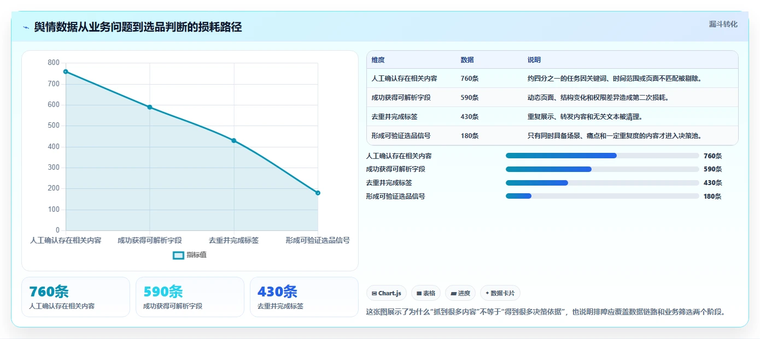Click table cell 去重并完成标签
The height and width of the screenshot is (339, 760).
pyautogui.click(x=394, y=117)
